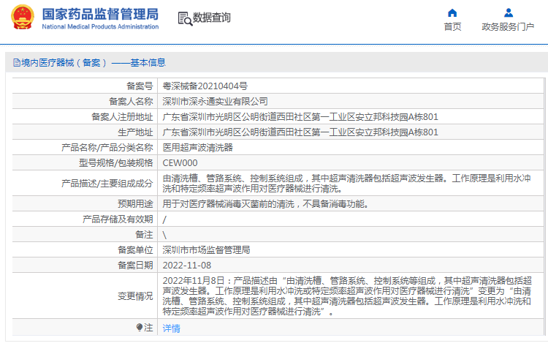Click the slash value for 产品存储及有效期
The width and height of the screenshot is (548, 346).
click(x=164, y=219)
